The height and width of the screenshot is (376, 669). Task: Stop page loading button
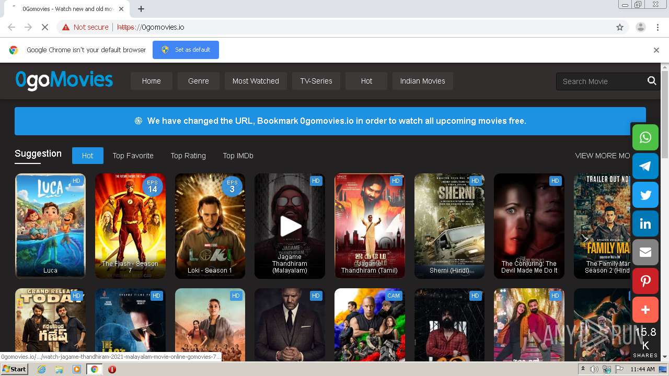tap(45, 27)
